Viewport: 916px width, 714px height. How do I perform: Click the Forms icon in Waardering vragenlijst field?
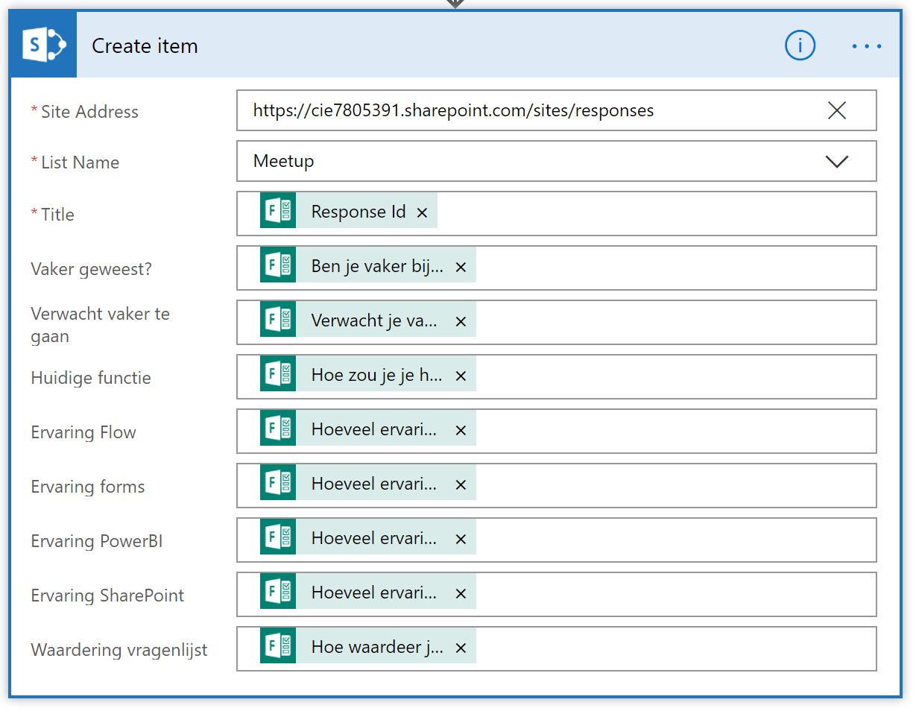278,646
